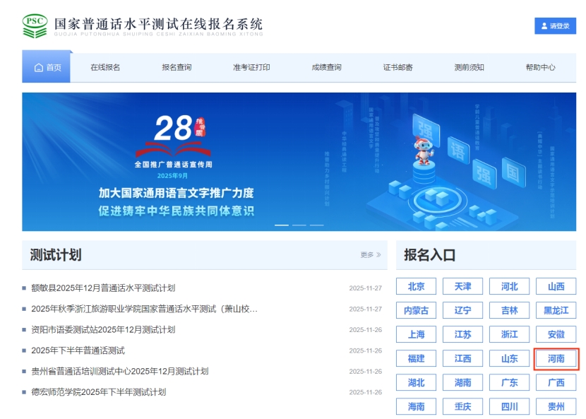
Task: Switch to the third carousel slide indicator
Action: [317, 225]
